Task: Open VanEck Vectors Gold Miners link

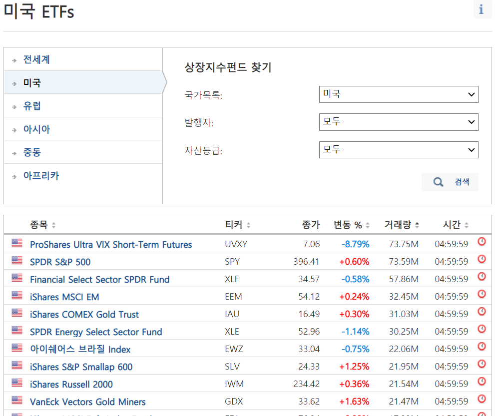Action: (88, 402)
